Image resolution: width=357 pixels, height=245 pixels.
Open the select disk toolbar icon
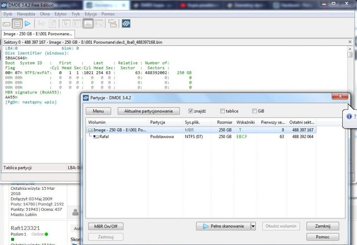click(6, 24)
